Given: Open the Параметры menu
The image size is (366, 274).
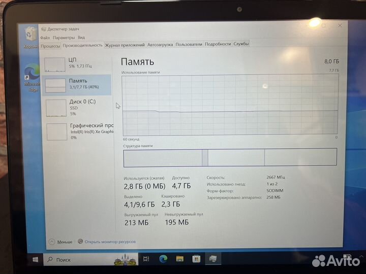Looking at the screenshot, I should pyautogui.click(x=64, y=38).
